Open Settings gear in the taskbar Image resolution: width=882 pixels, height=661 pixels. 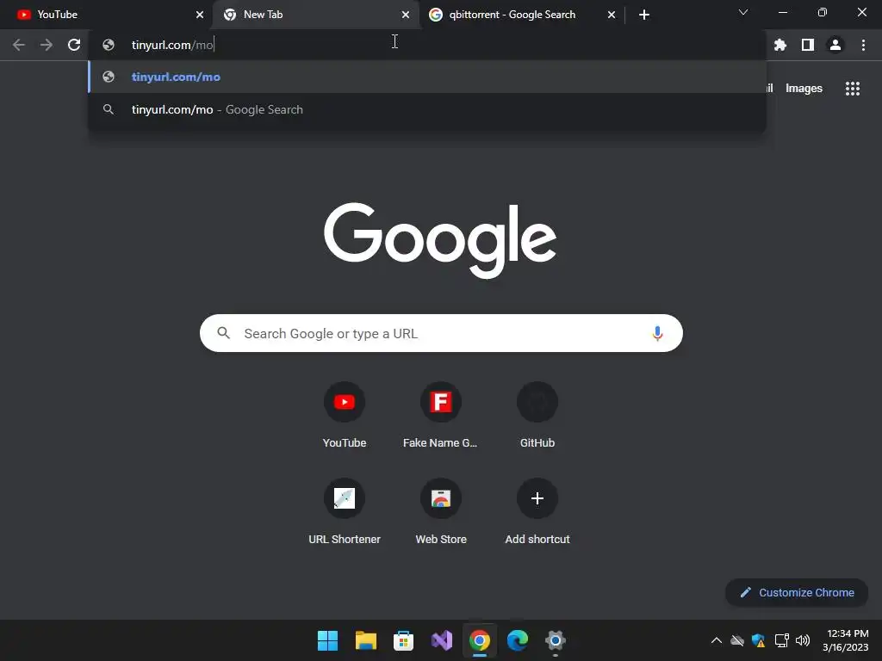[556, 640]
